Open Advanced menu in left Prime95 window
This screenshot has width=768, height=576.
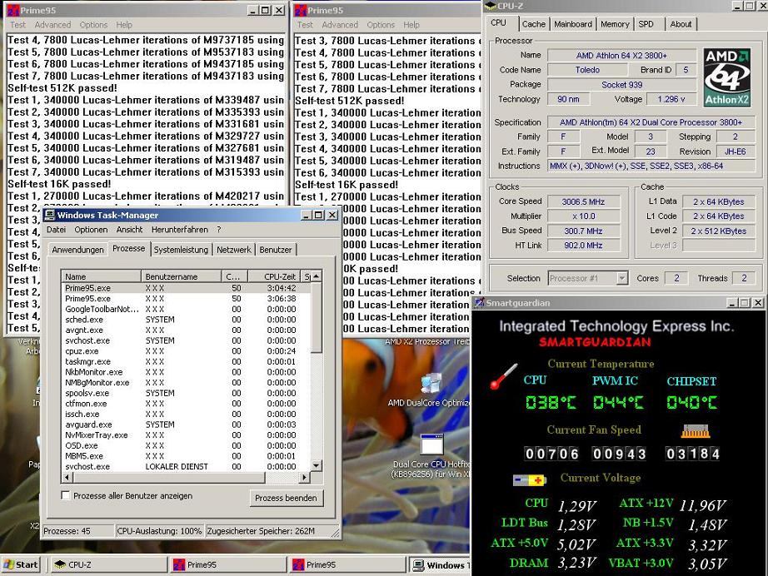coord(52,24)
